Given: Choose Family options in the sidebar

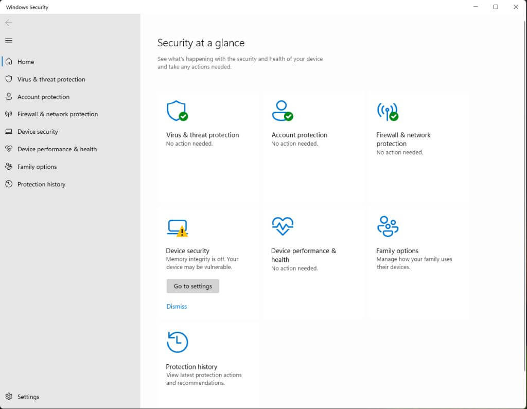Looking at the screenshot, I should pos(37,167).
